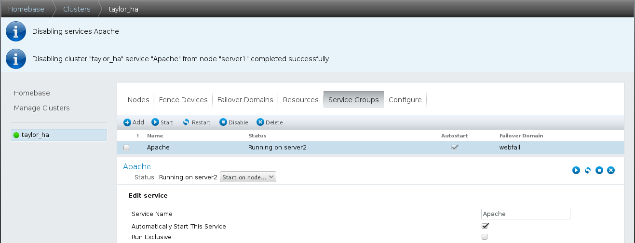Open the Resources tab
635x243 pixels.
point(300,100)
